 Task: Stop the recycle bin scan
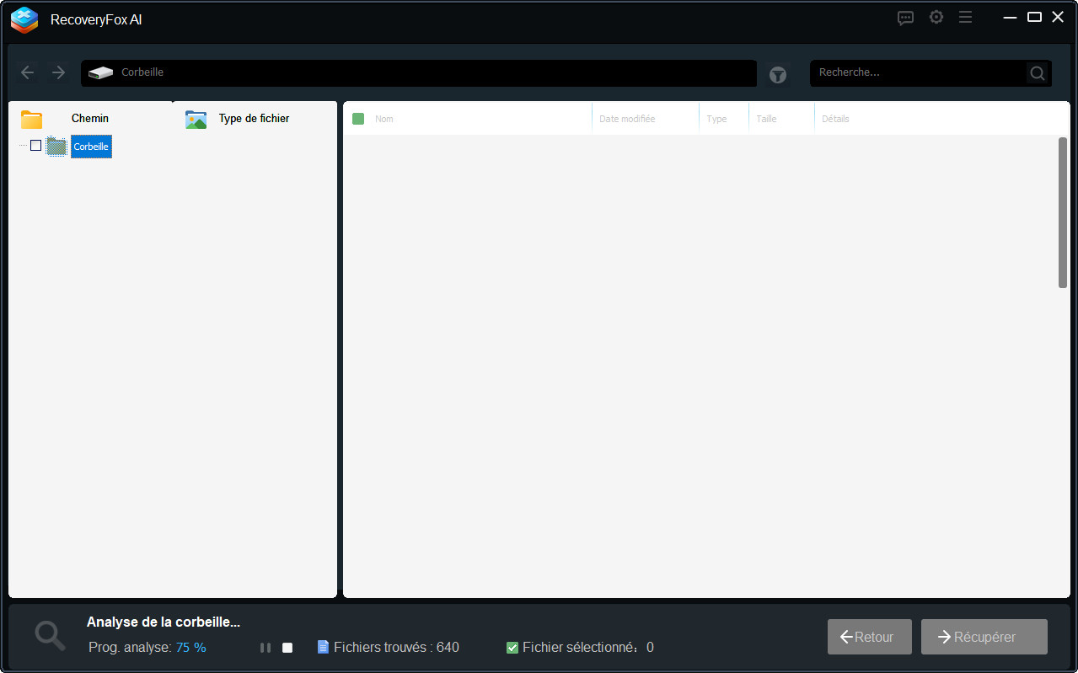[287, 648]
